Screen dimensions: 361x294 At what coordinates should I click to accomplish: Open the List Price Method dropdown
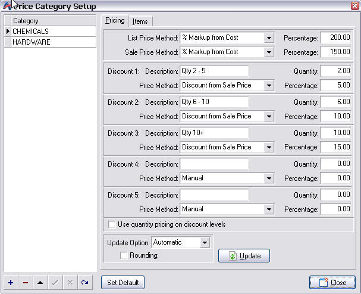[x=269, y=37]
